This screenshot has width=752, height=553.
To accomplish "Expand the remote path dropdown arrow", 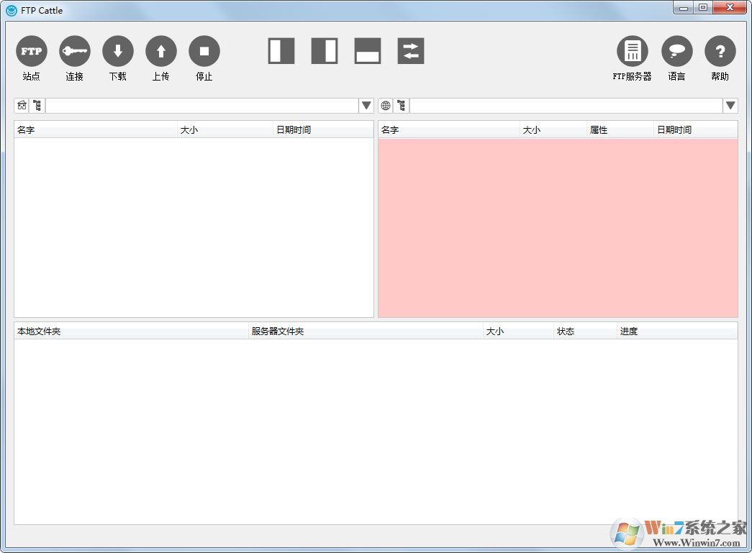I will tap(730, 106).
